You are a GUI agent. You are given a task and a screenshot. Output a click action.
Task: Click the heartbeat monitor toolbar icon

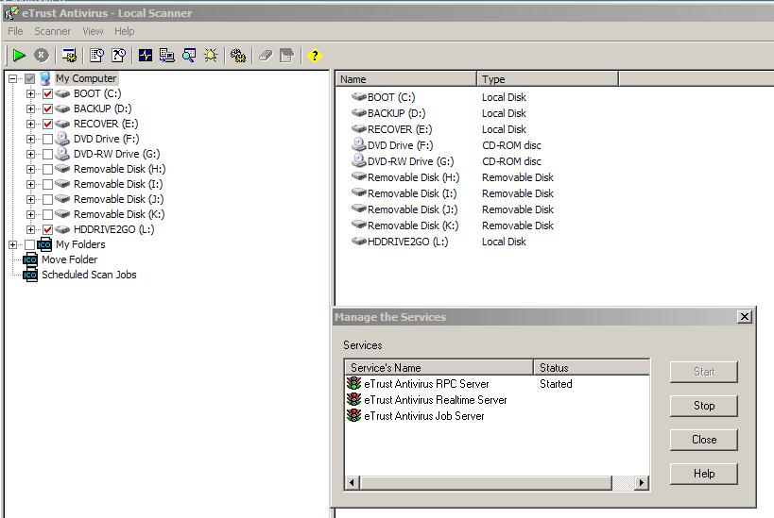click(x=145, y=56)
